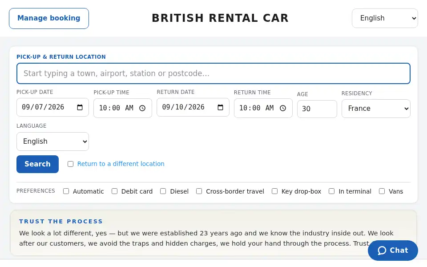Image resolution: width=427 pixels, height=267 pixels.
Task: Click the Automatic label text
Action: tap(88, 191)
